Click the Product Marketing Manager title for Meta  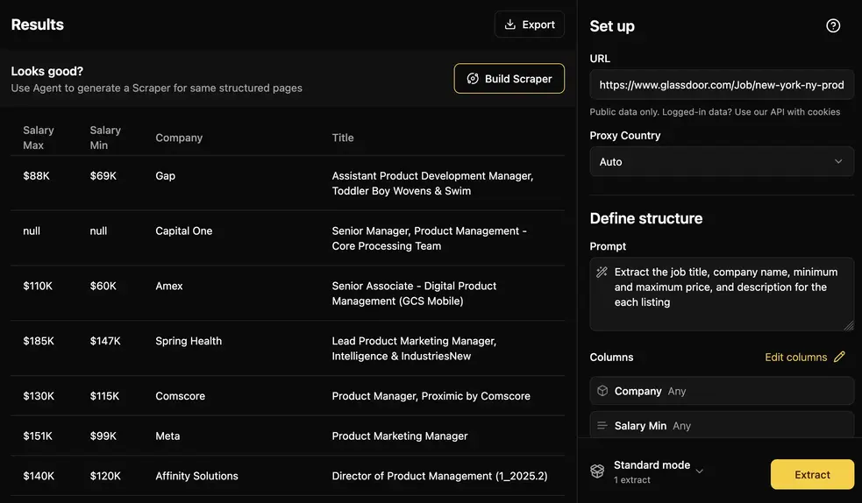point(400,436)
